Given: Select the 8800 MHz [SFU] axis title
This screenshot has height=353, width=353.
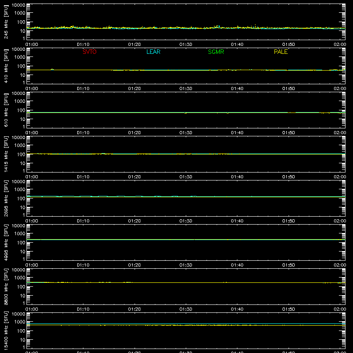Looking at the screenshot, I should tap(6, 286).
